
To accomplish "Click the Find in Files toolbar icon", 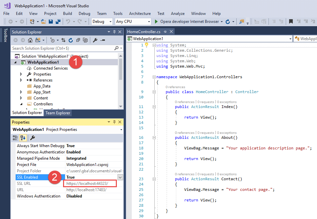I will pyautogui.click(x=241, y=22).
